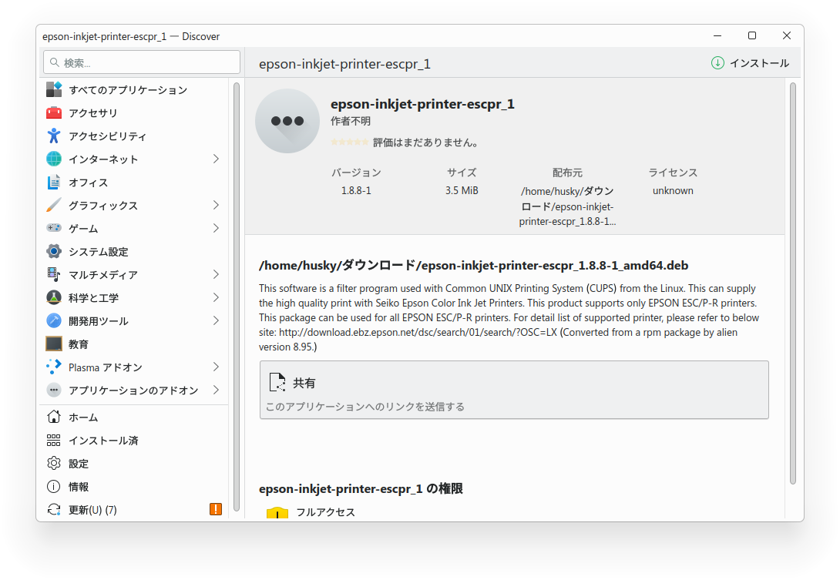
Task: Open the 設定 page label
Action: [79, 464]
